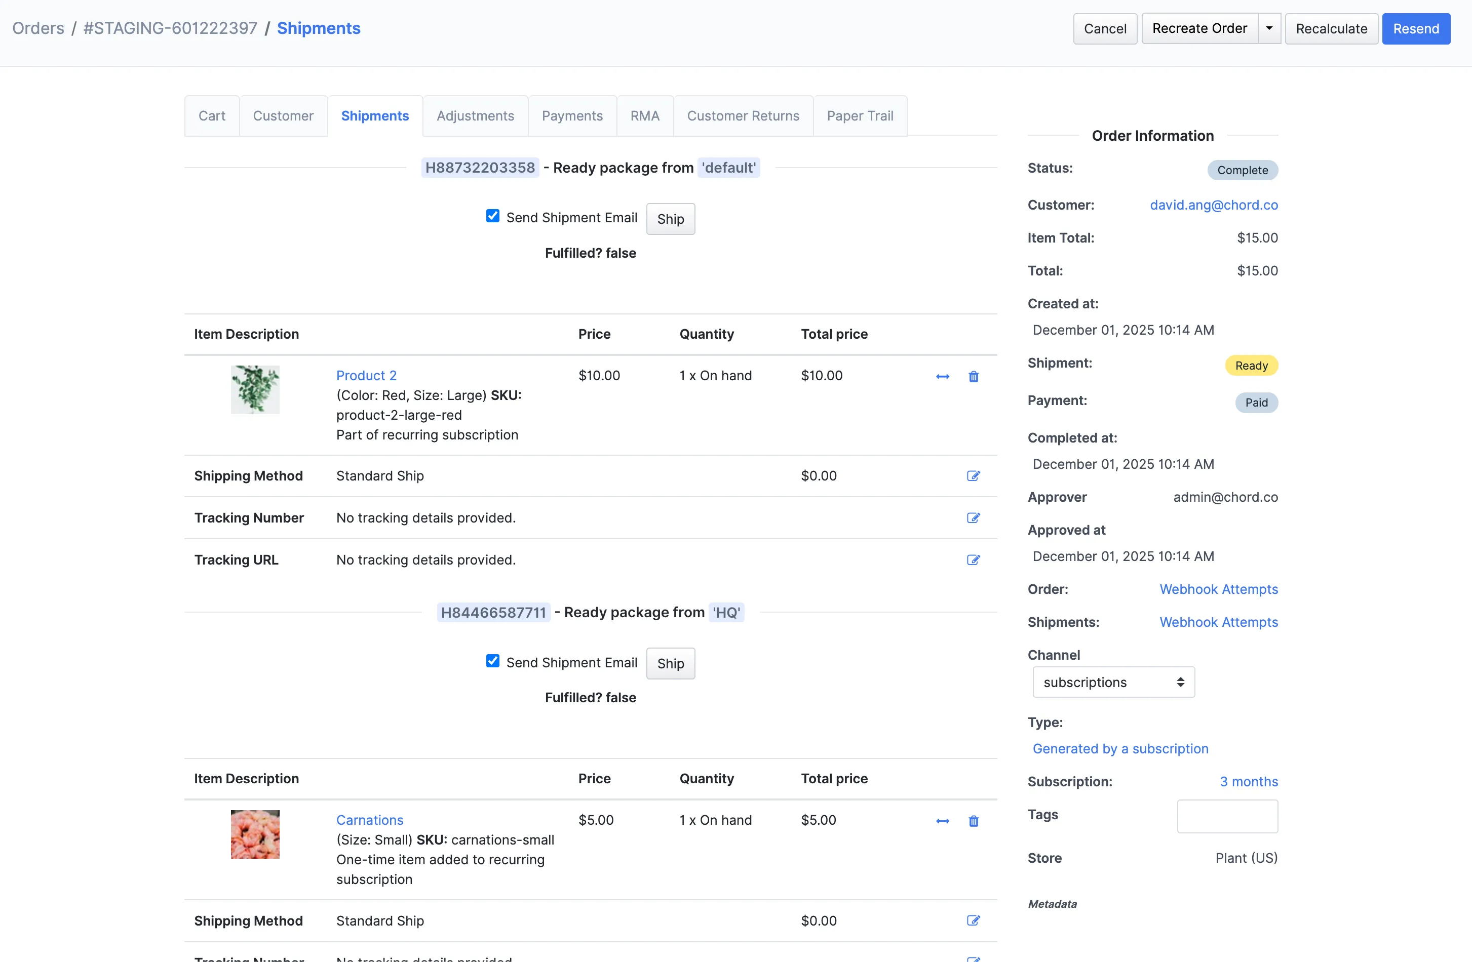Open the Product 2 link

point(366,375)
